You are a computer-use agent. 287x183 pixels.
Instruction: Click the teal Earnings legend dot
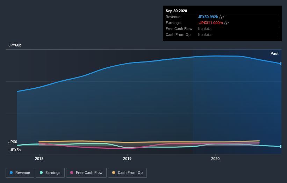coord(41,173)
